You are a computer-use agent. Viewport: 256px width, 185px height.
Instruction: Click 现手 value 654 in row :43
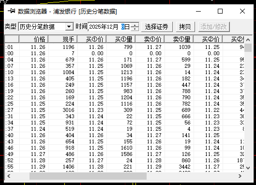[70, 141]
